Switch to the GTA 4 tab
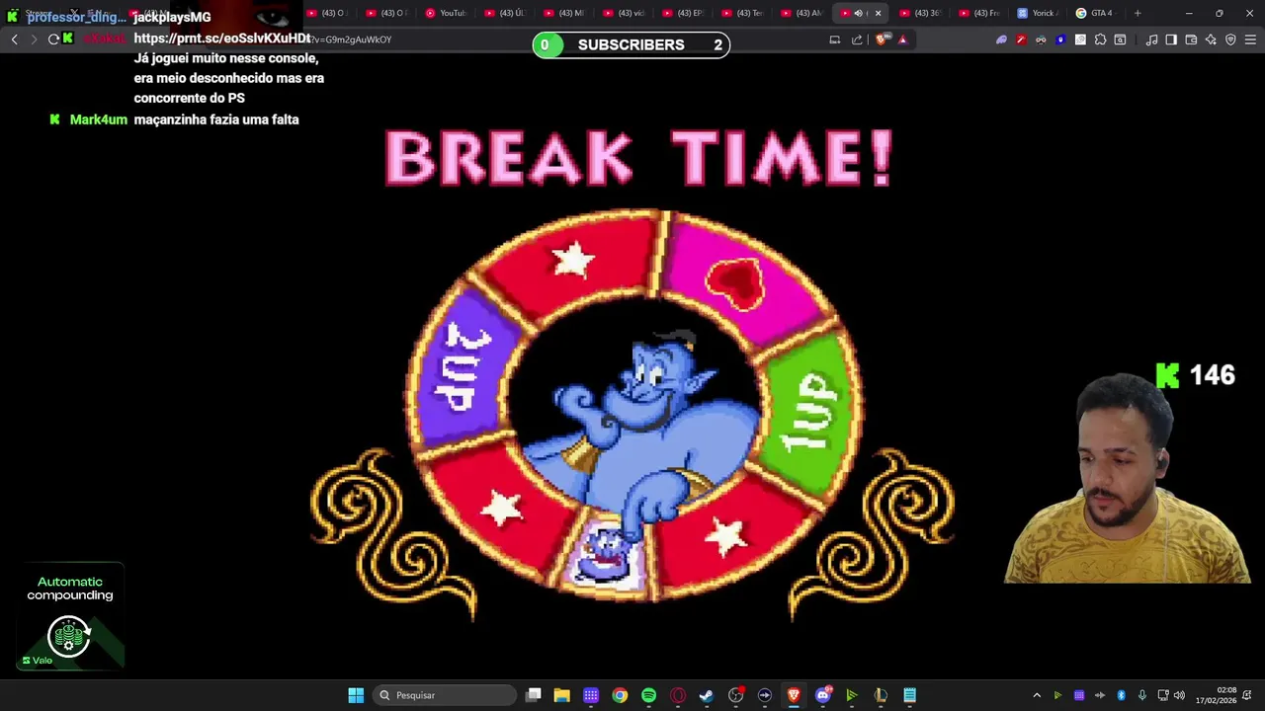Viewport: 1265px width, 711px height. click(x=1095, y=13)
